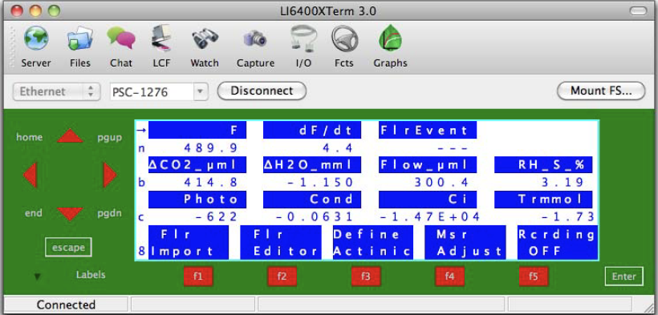Open the Files folder icon
Screen dimensions: 658x315
[x=79, y=39]
